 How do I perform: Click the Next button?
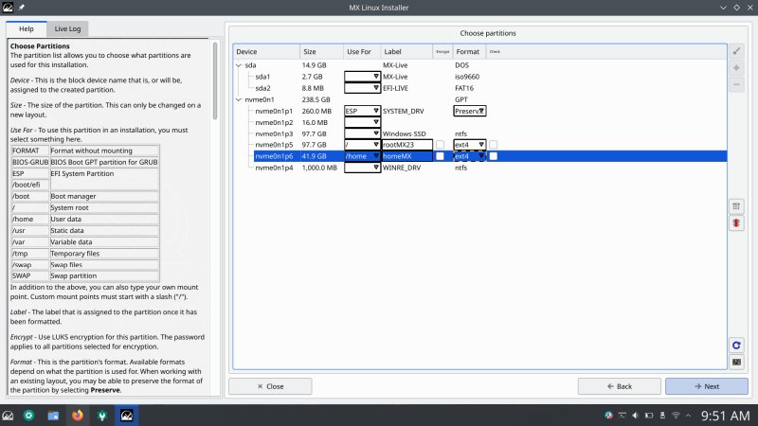[706, 386]
